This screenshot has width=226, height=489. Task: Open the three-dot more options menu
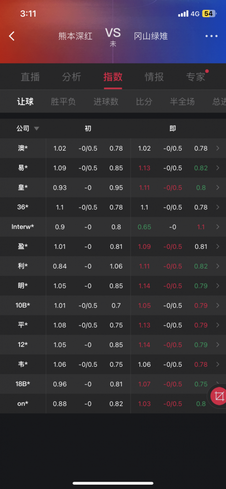211,36
